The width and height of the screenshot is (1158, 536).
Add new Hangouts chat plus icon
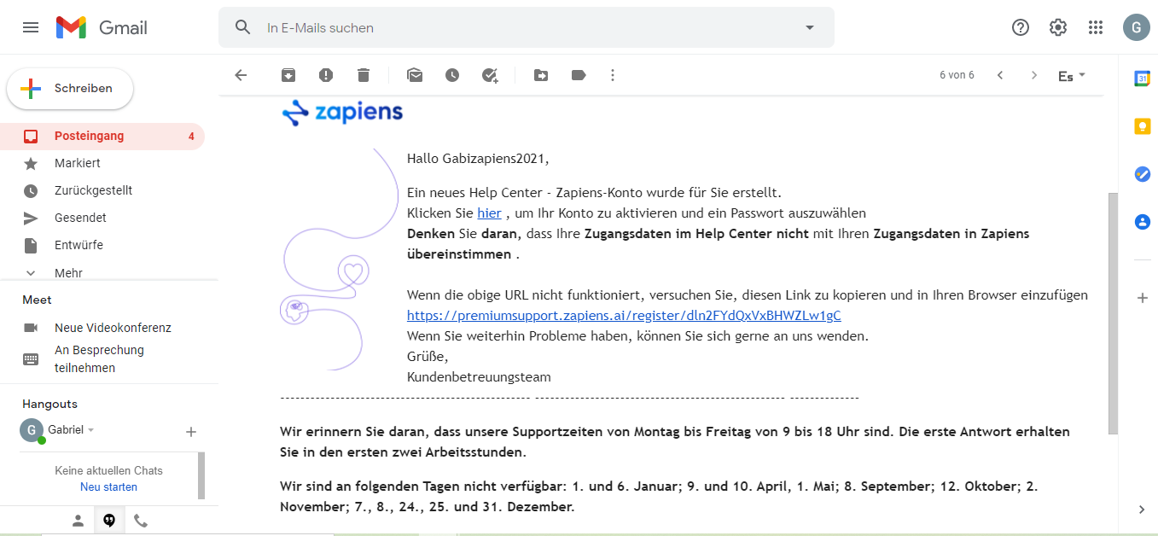click(191, 432)
